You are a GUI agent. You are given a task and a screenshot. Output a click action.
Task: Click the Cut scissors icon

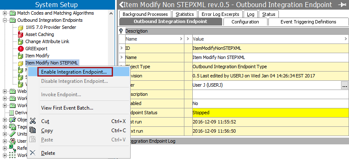33,121
